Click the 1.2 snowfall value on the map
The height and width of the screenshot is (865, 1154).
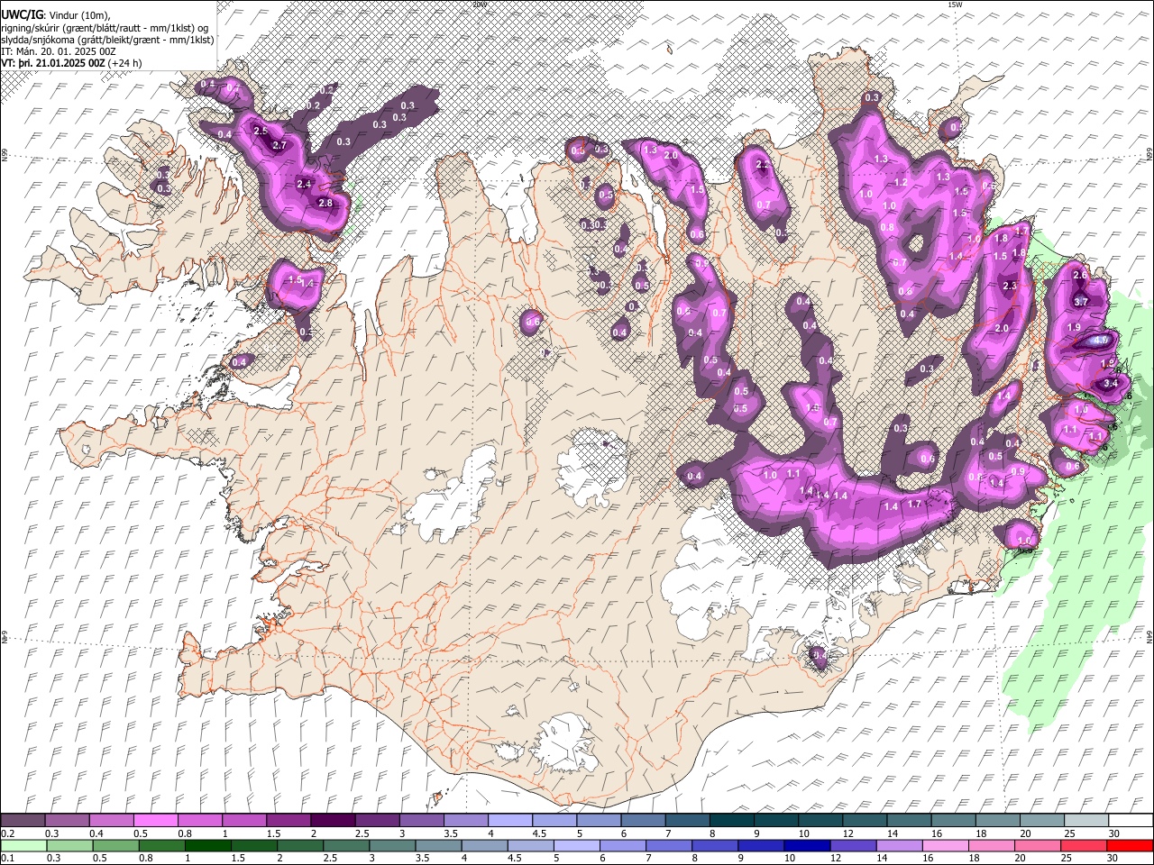pyautogui.click(x=900, y=183)
